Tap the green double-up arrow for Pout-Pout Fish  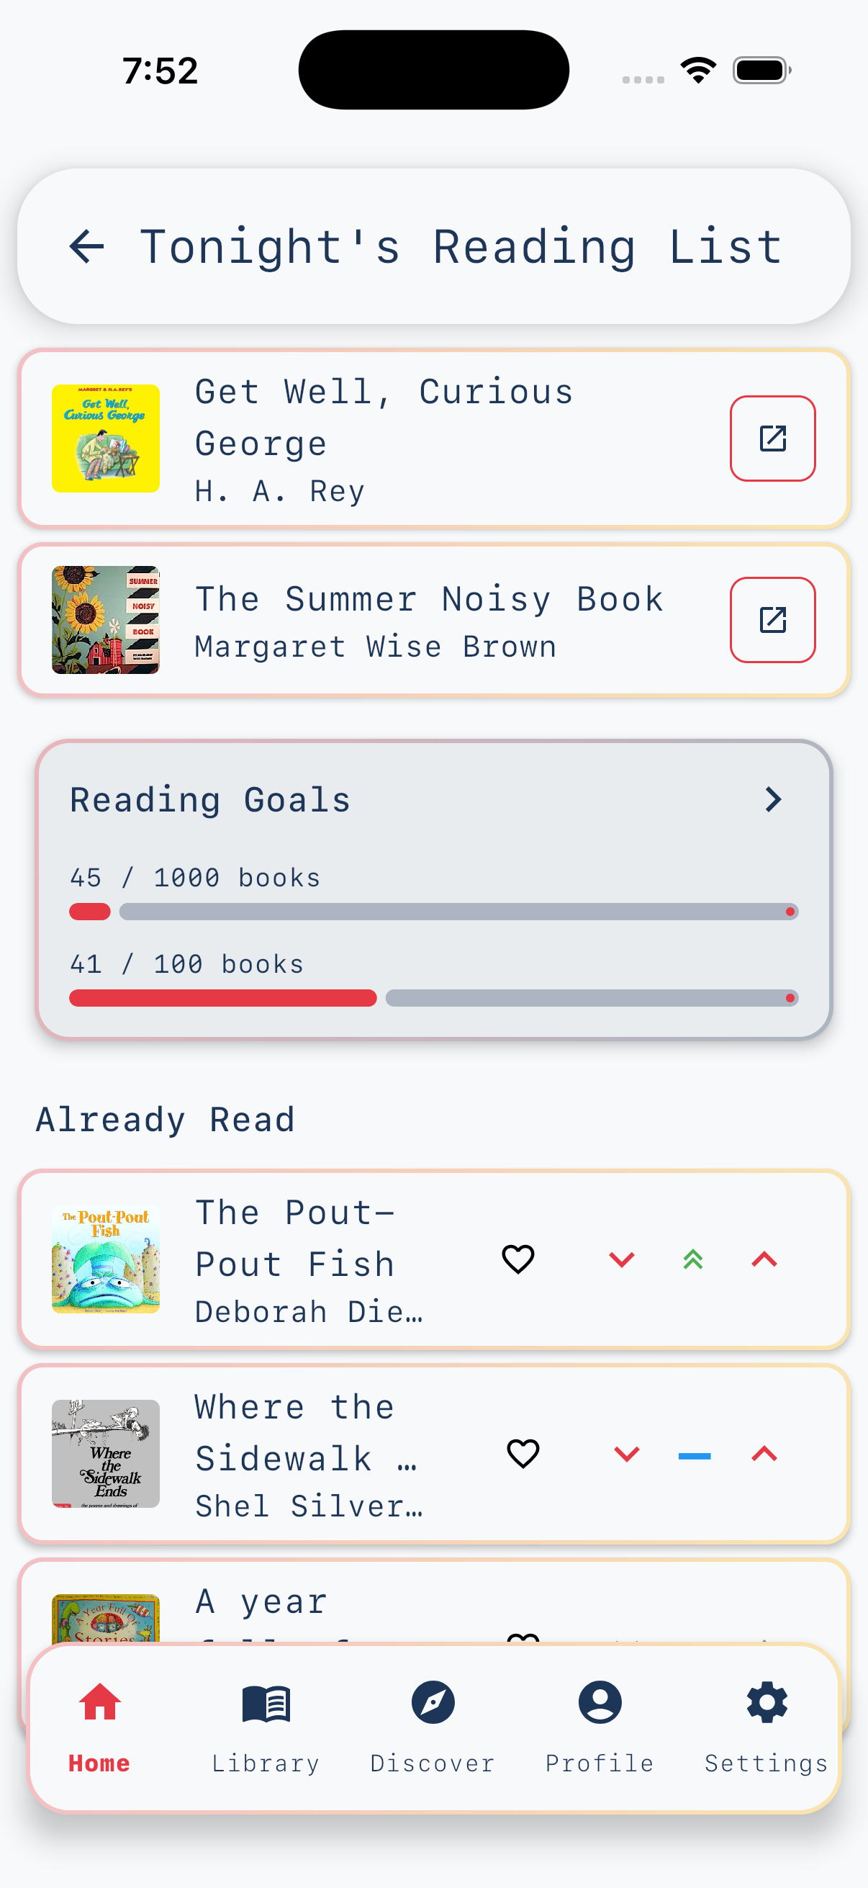[693, 1259]
